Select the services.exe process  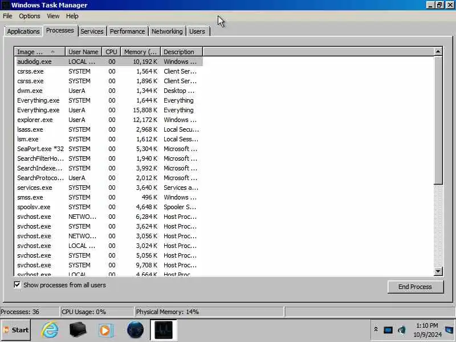[108, 188]
